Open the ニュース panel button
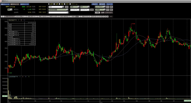This screenshot has height=103, width=191. pyautogui.click(x=109, y=4)
